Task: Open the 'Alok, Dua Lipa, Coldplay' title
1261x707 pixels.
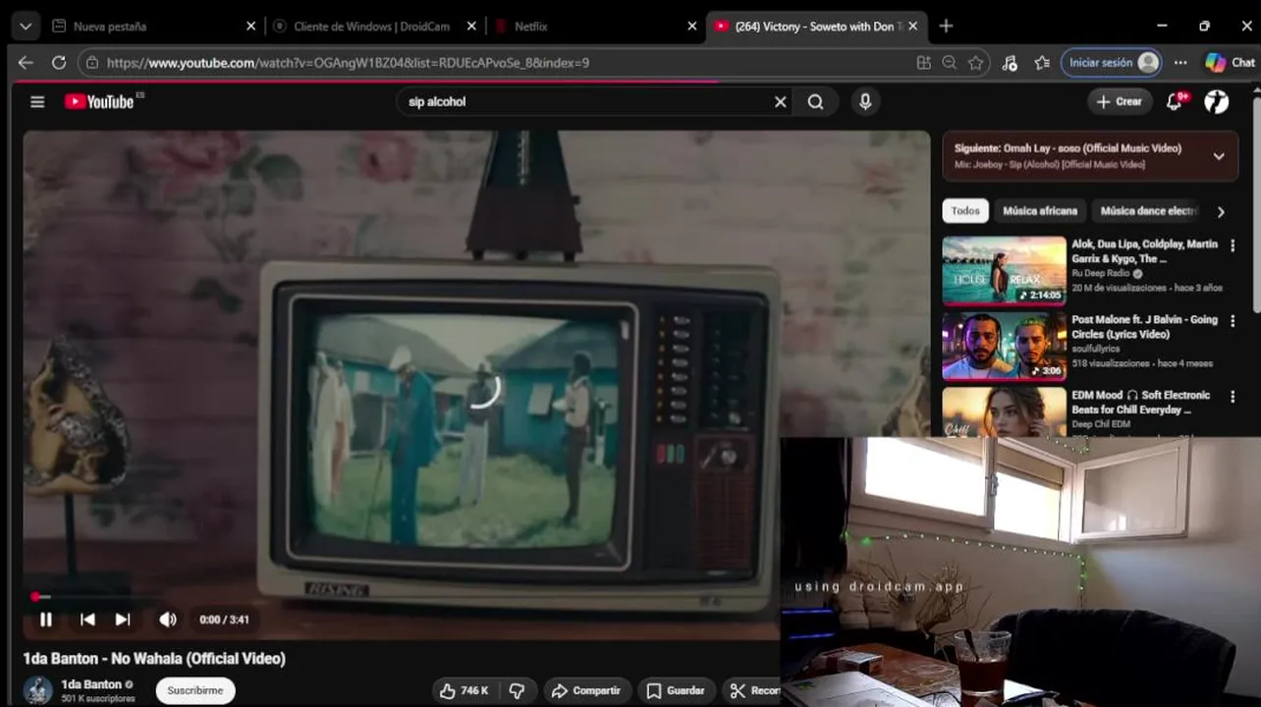Action: point(1144,251)
